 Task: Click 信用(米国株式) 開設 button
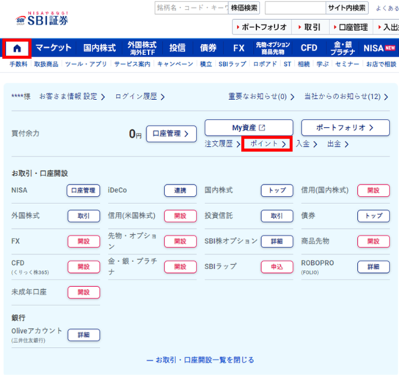point(180,216)
